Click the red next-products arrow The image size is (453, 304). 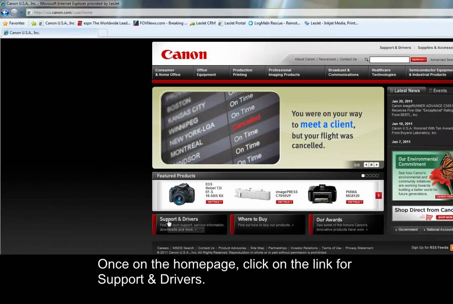click(x=379, y=195)
